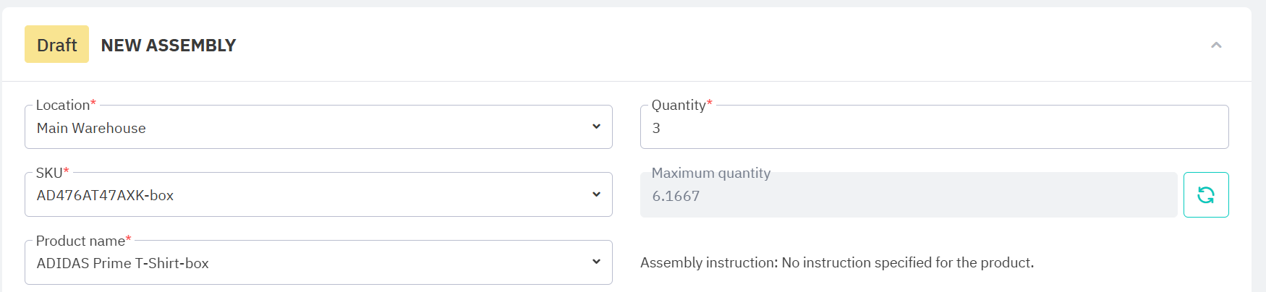Click the Quantity field showing 3

[933, 128]
